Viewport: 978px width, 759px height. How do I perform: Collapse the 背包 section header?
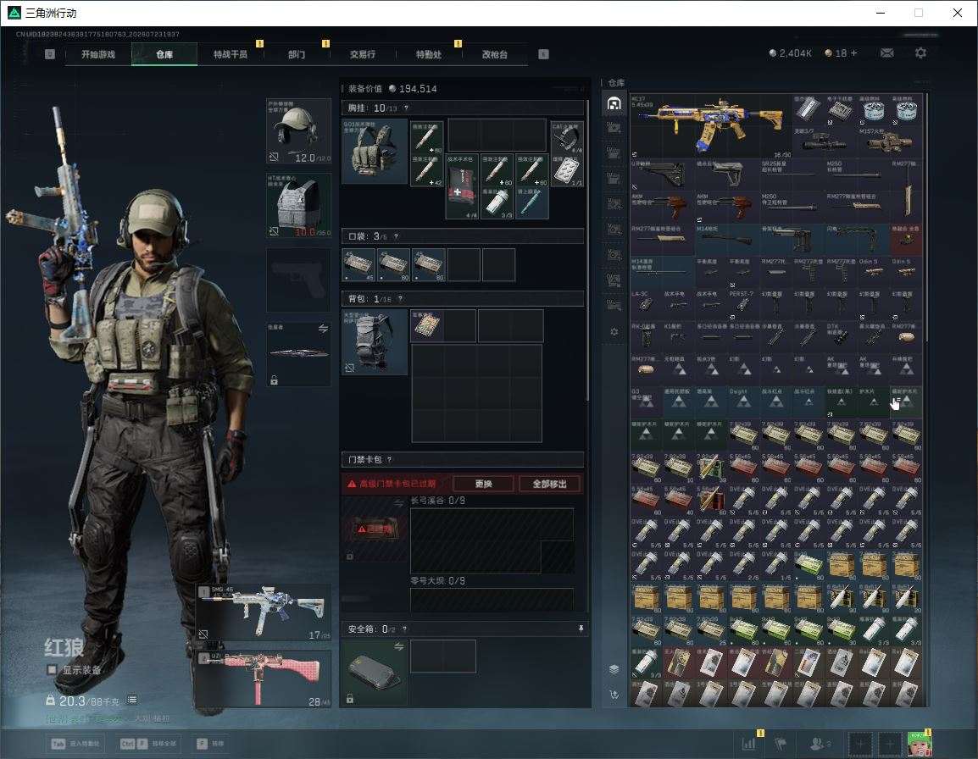pos(462,299)
